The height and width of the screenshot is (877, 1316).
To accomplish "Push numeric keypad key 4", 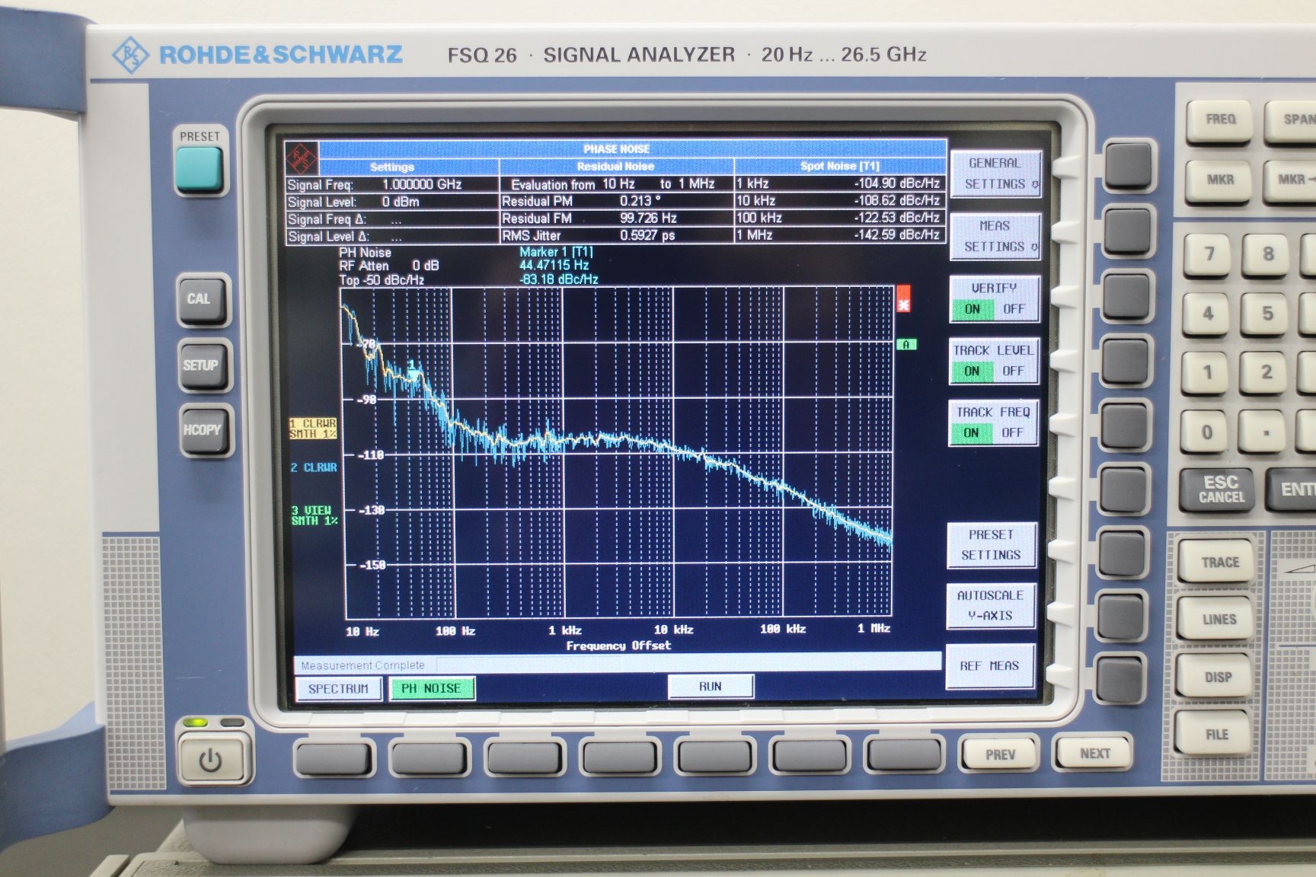I will pos(1208,314).
